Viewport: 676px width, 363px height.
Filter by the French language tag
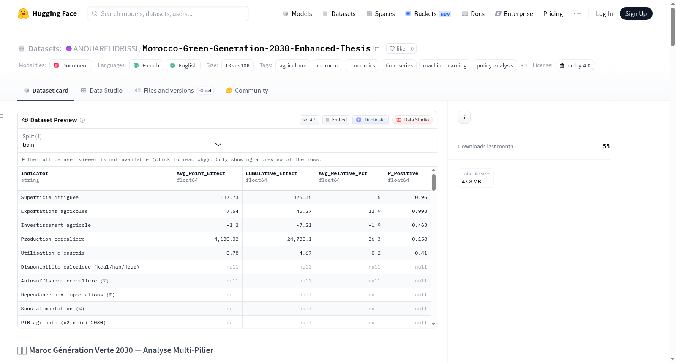[146, 65]
